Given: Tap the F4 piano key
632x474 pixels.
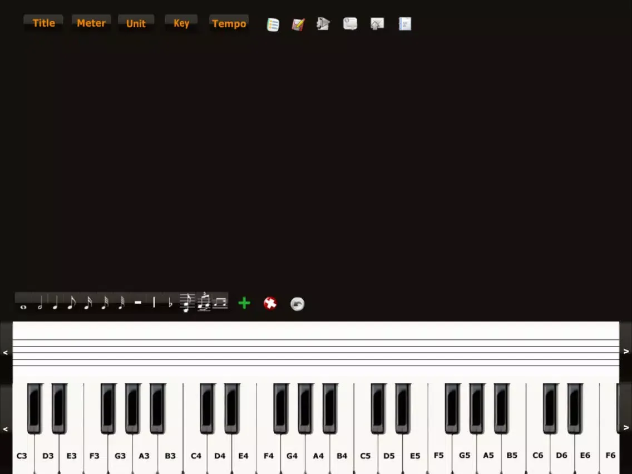Looking at the screenshot, I should [x=269, y=456].
